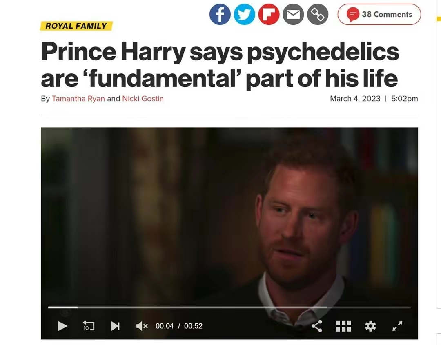Copy article link with chain icon
The height and width of the screenshot is (345, 441).
[x=318, y=15]
